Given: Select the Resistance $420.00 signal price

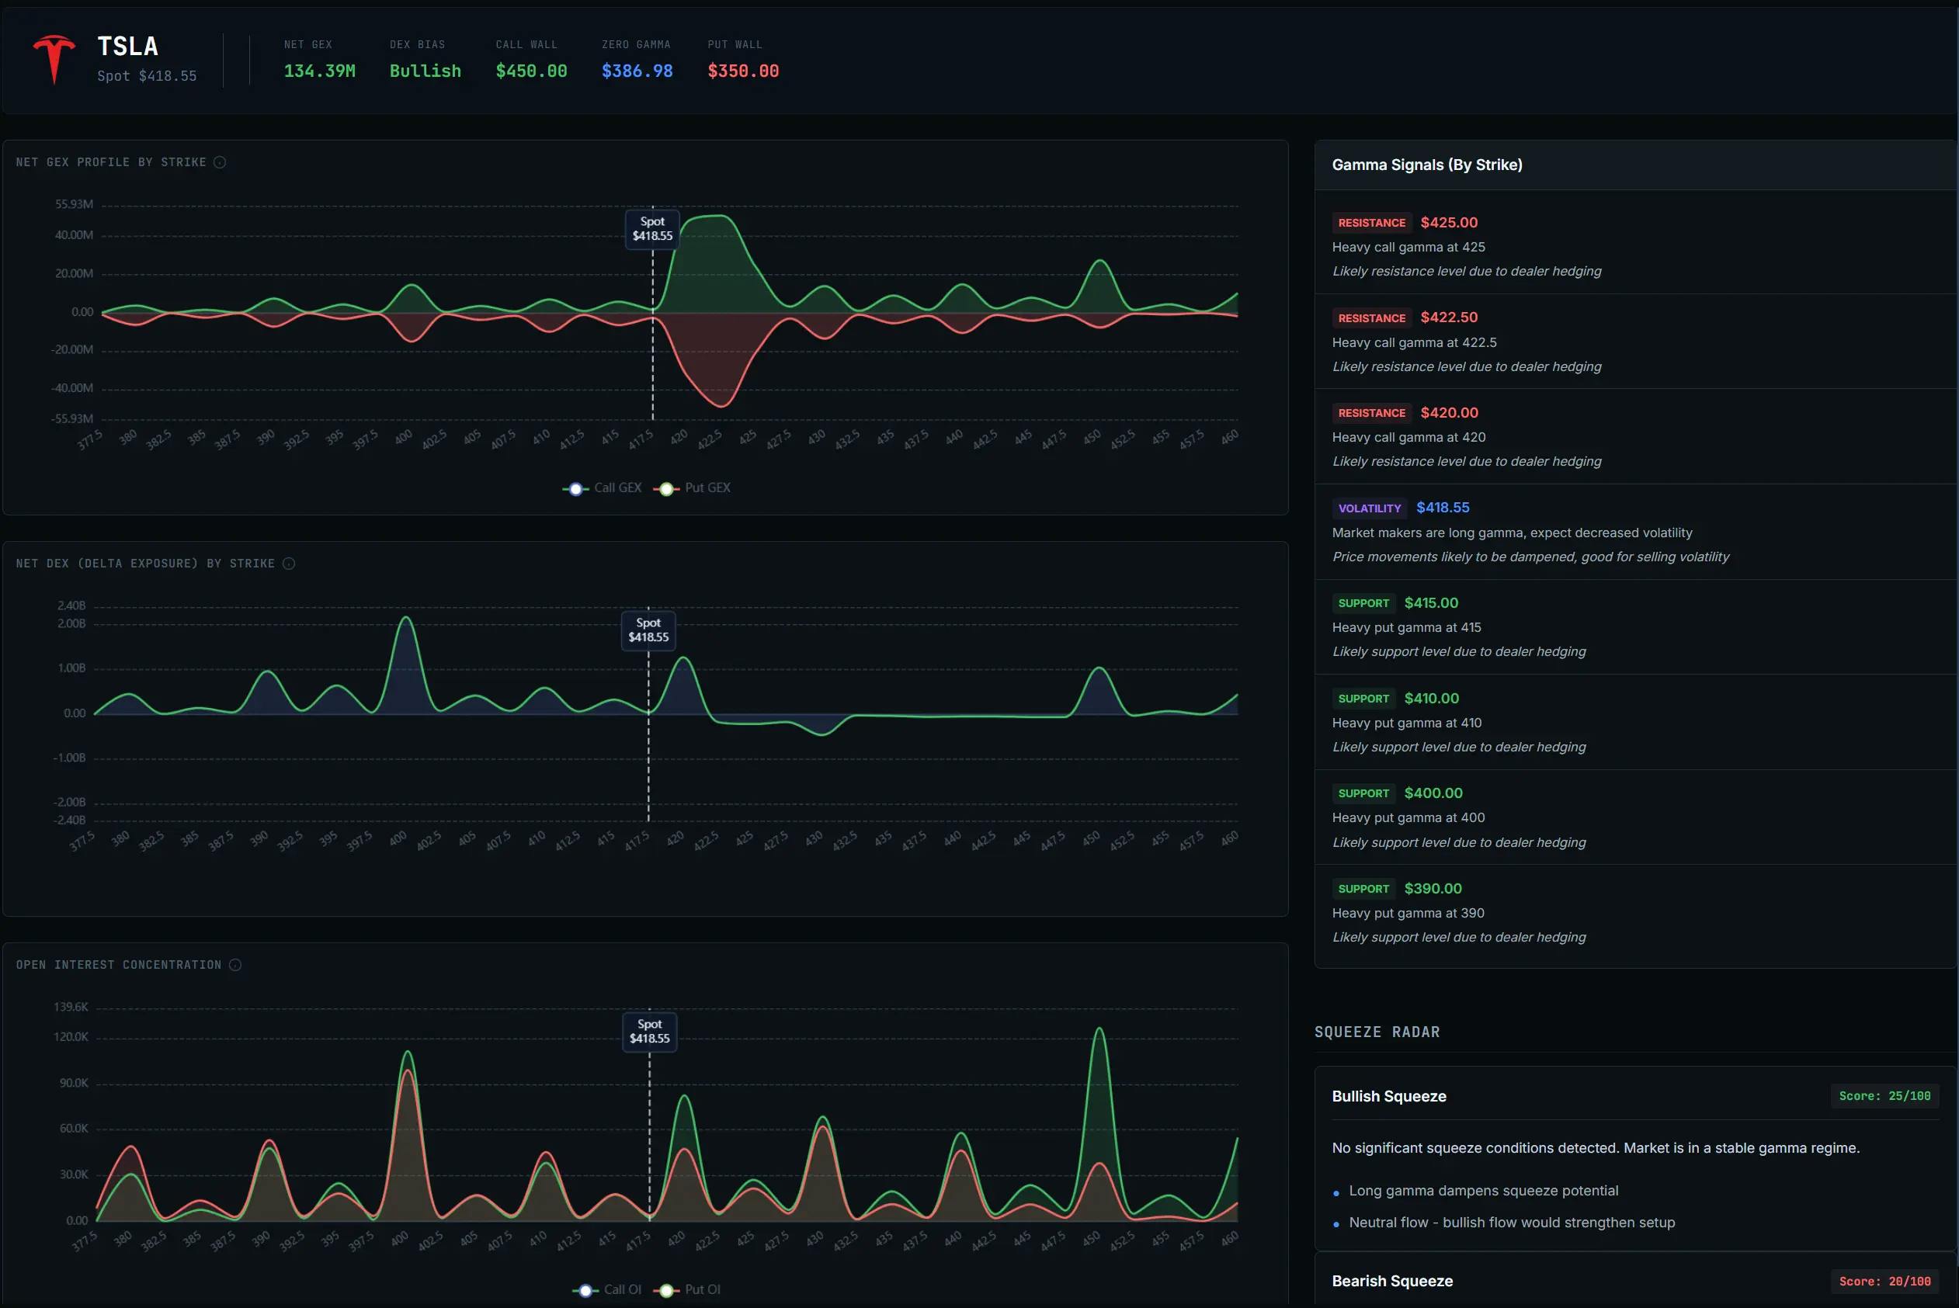Looking at the screenshot, I should point(1449,413).
